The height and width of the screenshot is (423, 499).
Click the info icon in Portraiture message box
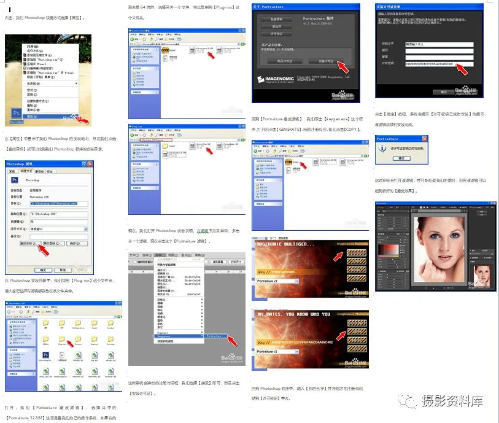pyautogui.click(x=382, y=148)
